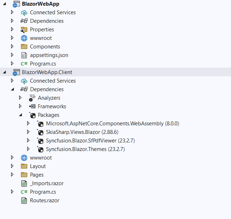
Task: Click the _Imports.razor file icon
Action: click(24, 183)
